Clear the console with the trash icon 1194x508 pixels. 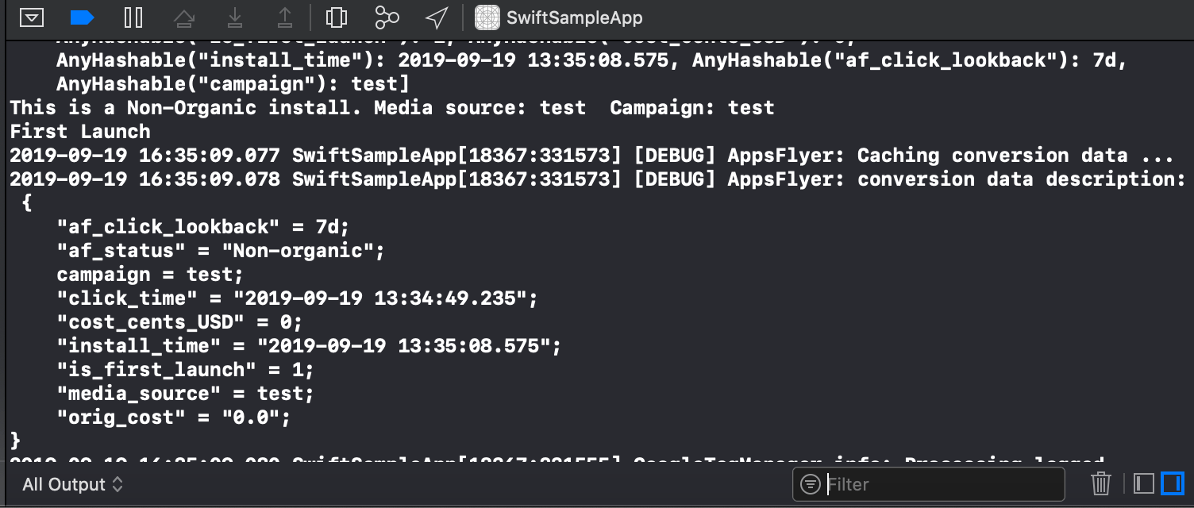coord(1100,483)
